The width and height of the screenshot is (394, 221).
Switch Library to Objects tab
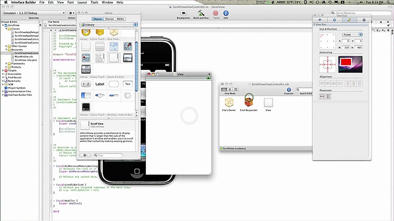point(98,19)
